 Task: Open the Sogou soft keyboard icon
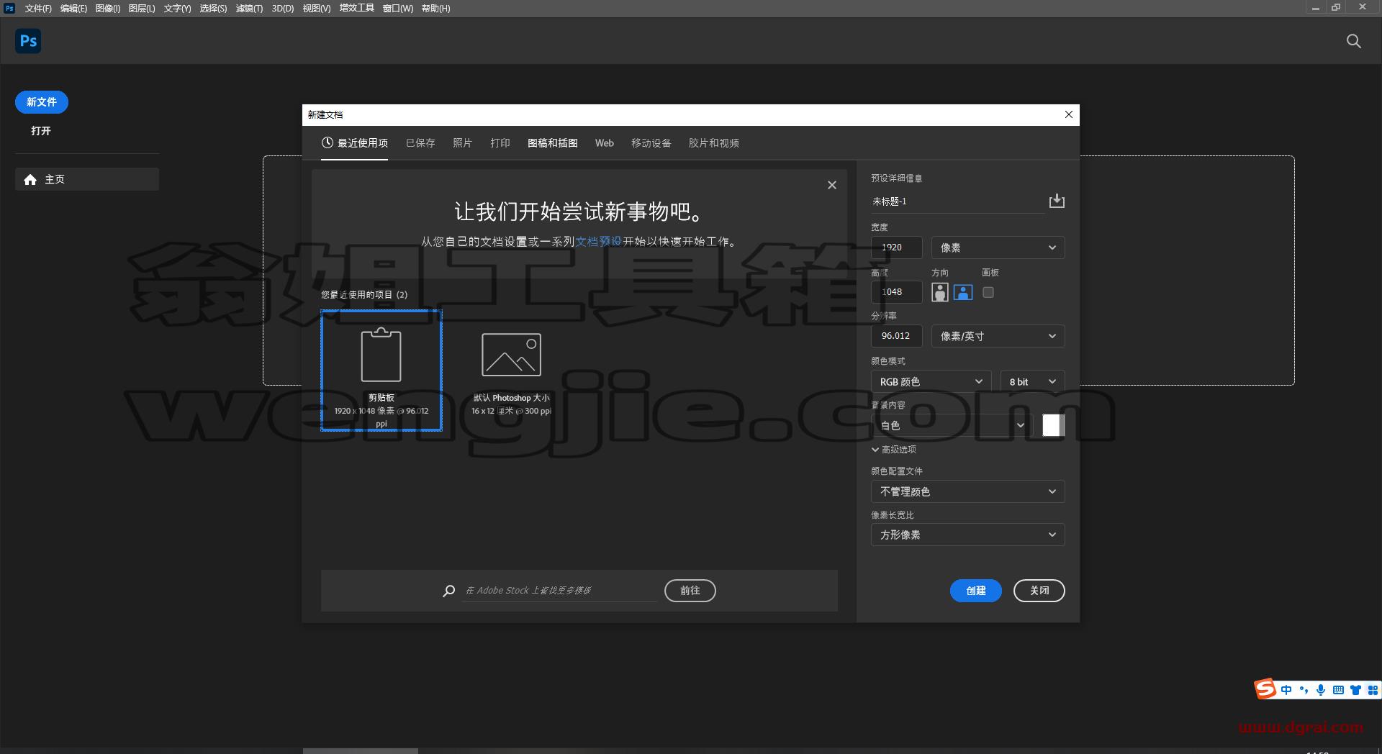pyautogui.click(x=1338, y=690)
